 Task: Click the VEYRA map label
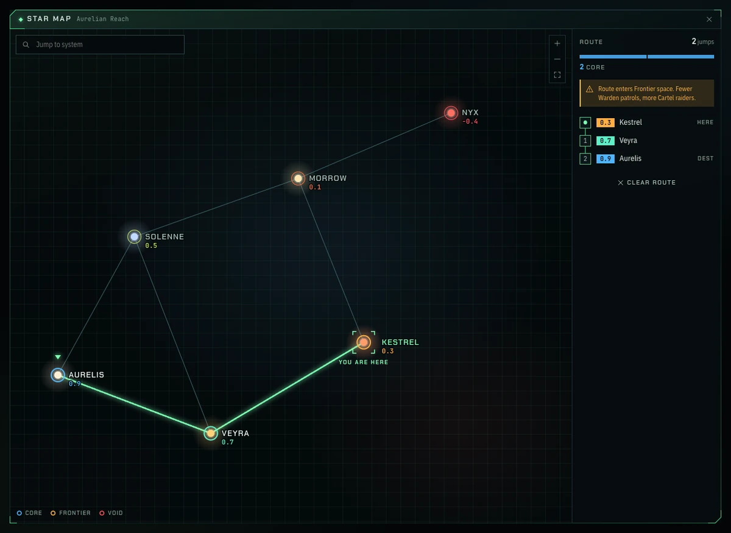pos(235,434)
